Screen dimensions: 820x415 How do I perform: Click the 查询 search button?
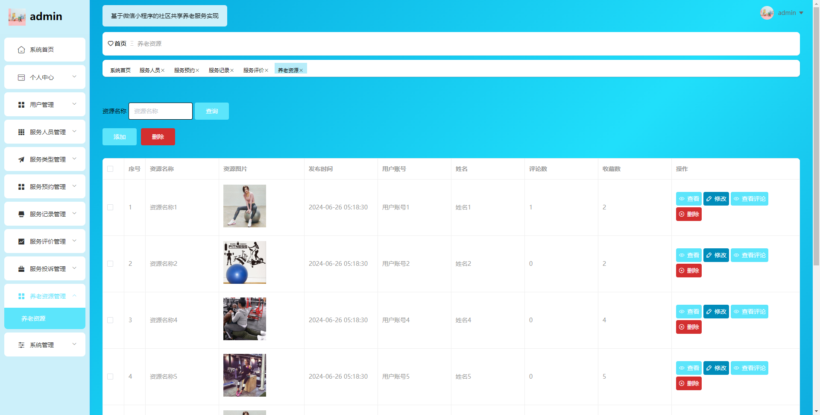pos(212,111)
